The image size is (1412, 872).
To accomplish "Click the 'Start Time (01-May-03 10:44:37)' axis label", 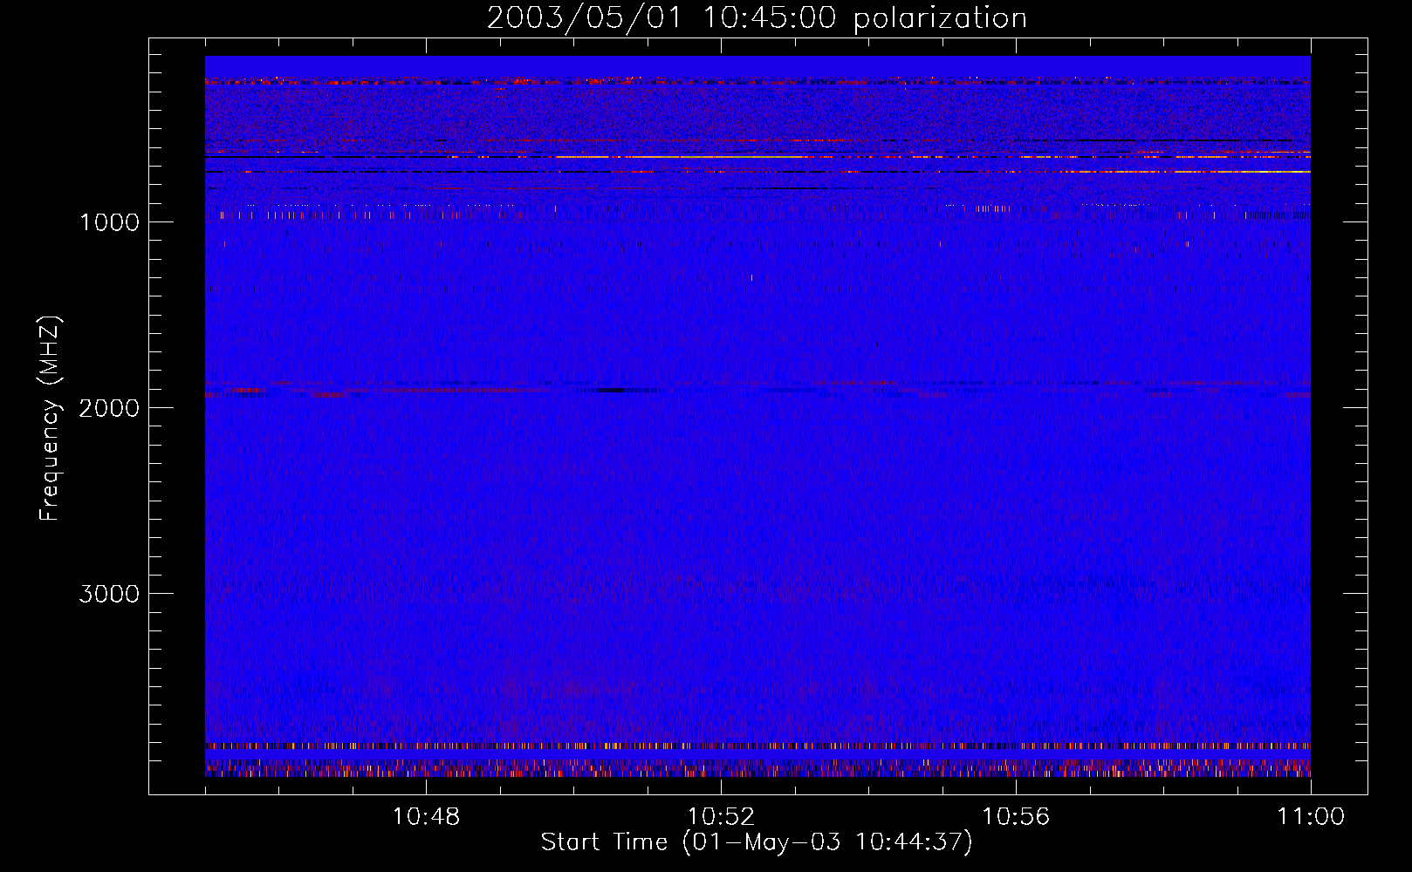I will point(756,842).
